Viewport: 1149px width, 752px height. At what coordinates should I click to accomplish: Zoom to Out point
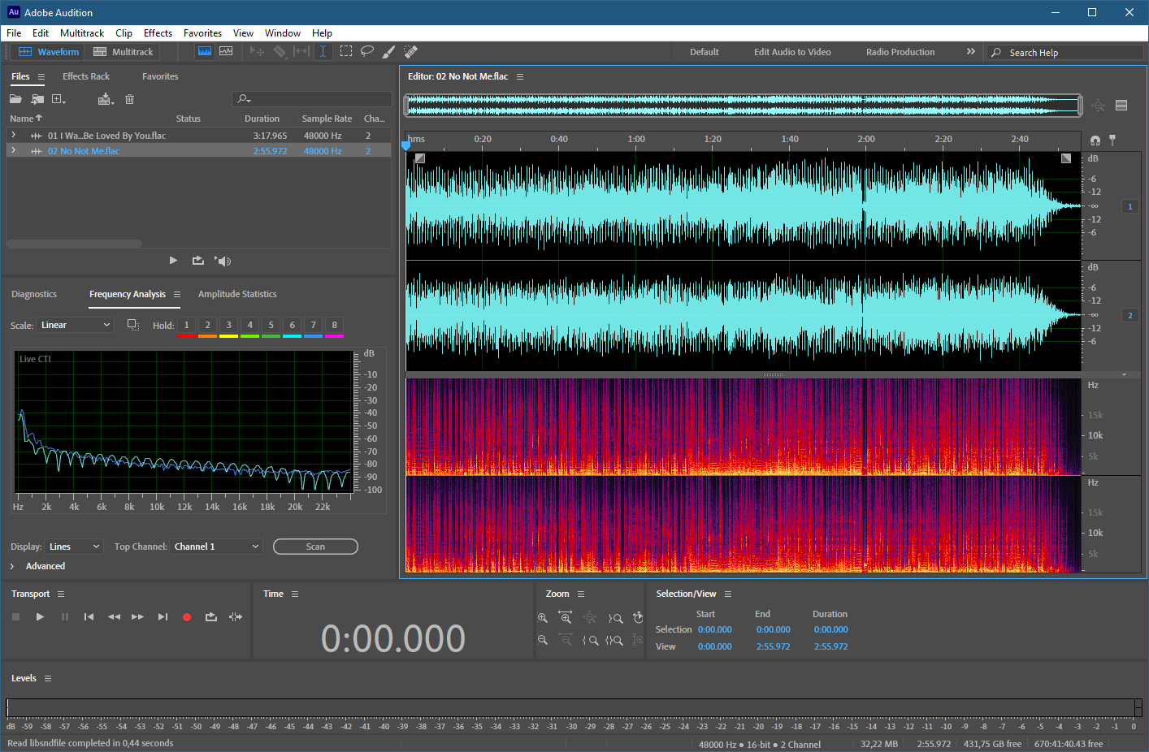click(x=615, y=618)
